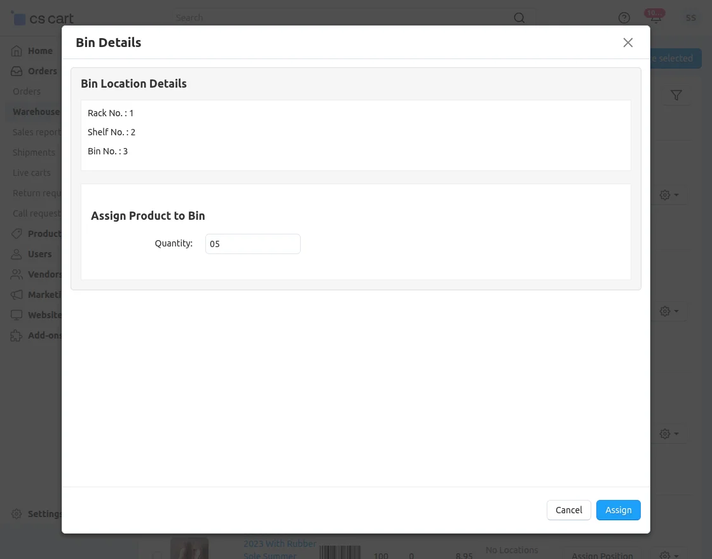Click the Quantity input field

pos(252,244)
